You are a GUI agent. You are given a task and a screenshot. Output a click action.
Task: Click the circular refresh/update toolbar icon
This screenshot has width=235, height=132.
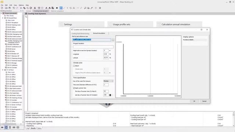coord(31,8)
